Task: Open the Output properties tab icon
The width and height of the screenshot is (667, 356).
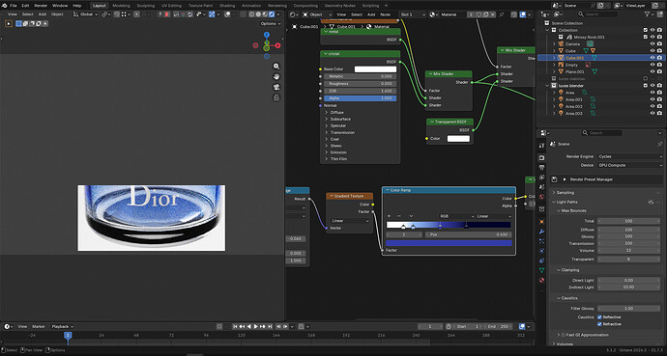Action: click(x=541, y=168)
